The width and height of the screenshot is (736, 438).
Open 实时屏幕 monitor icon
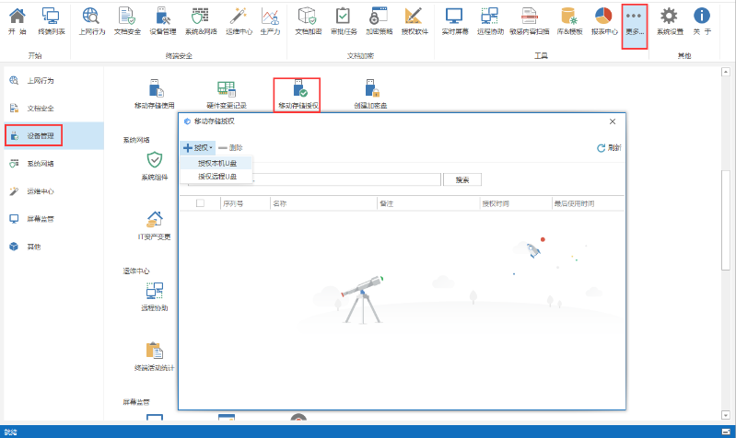click(x=455, y=21)
